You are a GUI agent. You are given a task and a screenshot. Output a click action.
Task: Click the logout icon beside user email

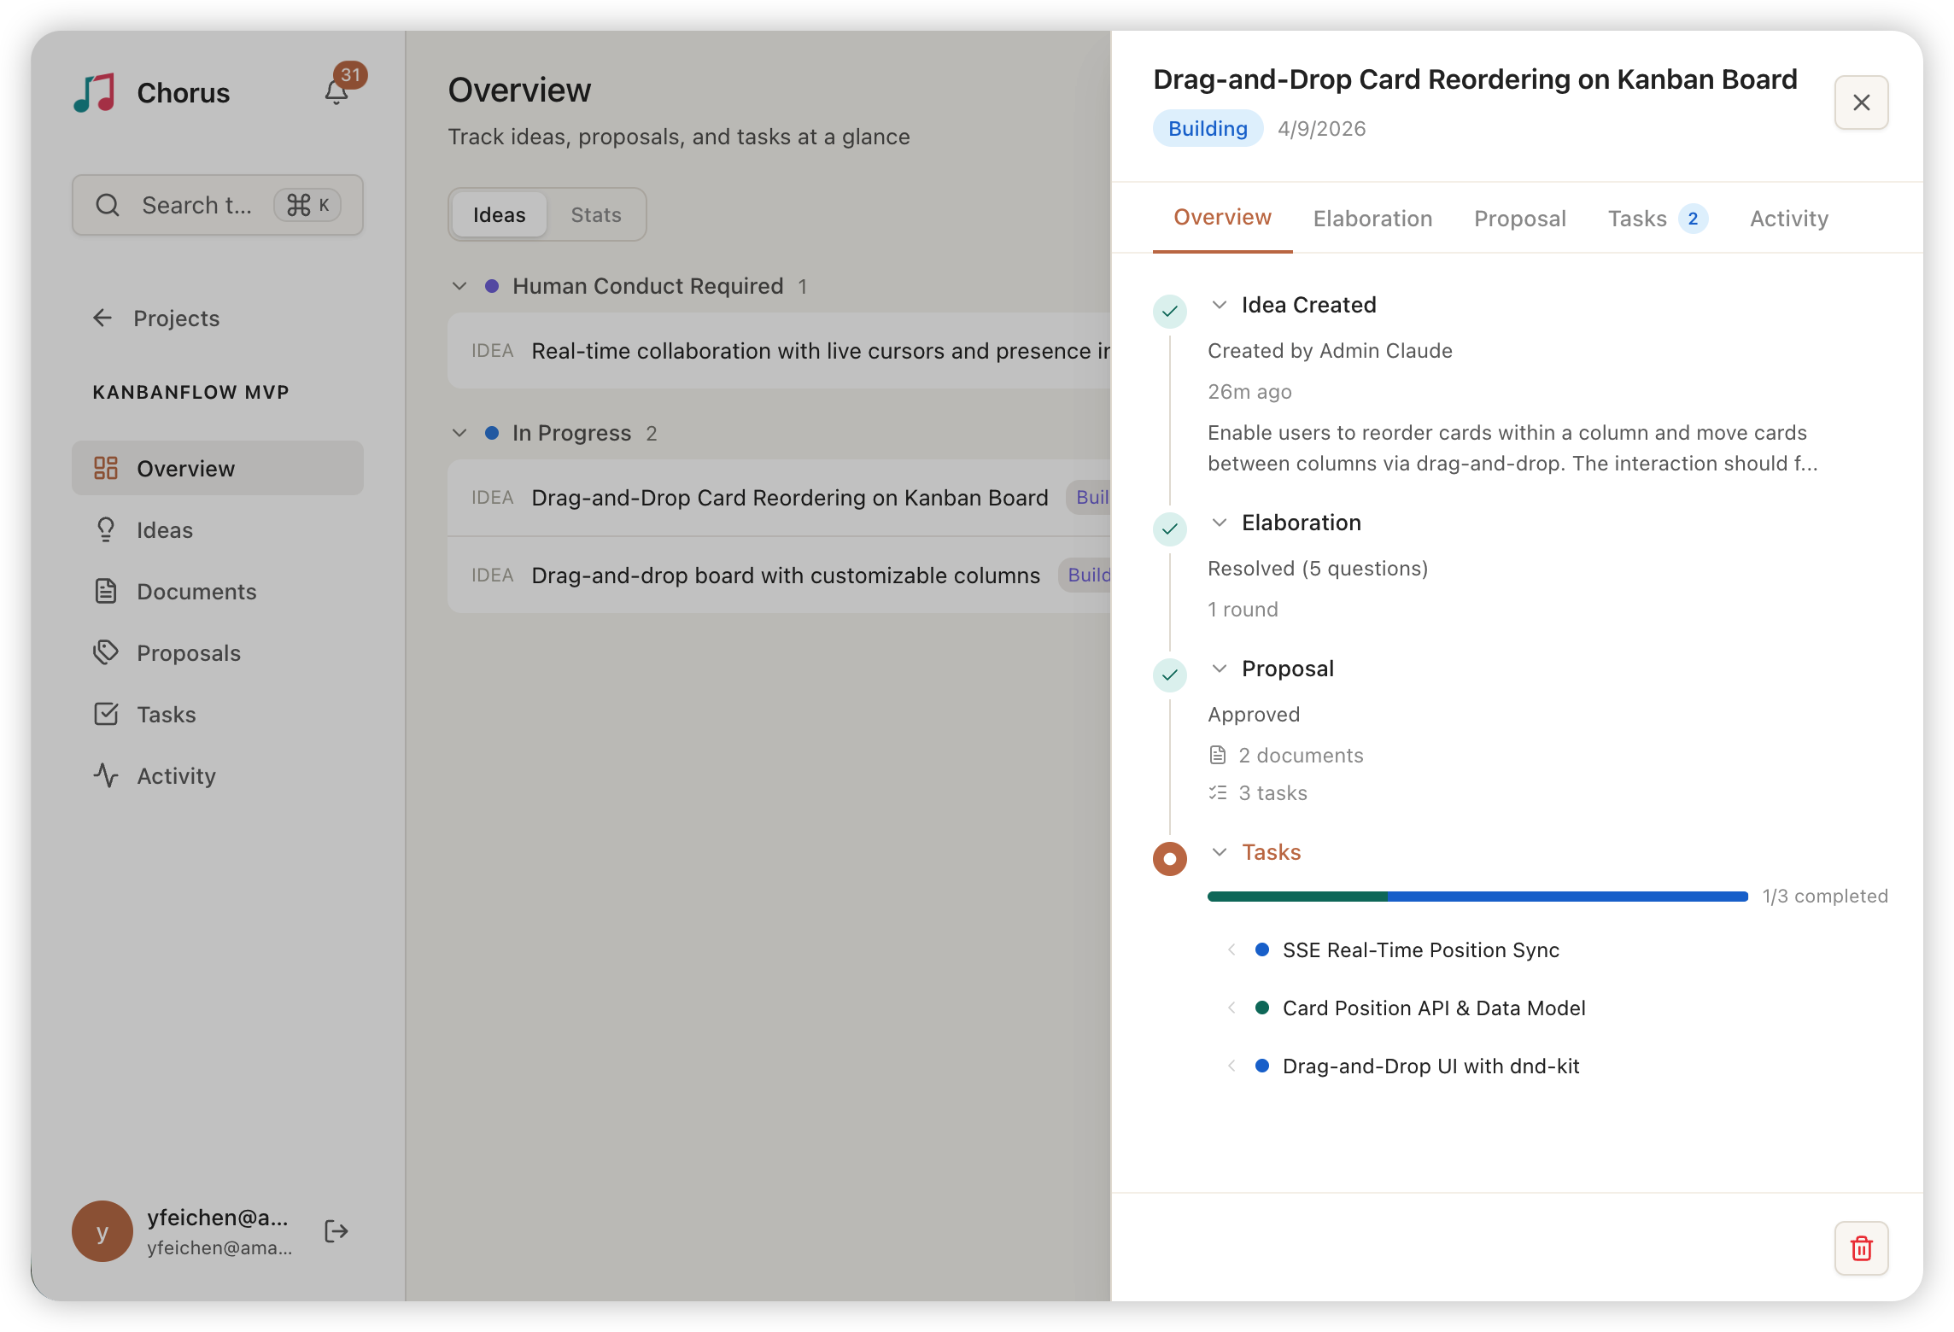point(336,1231)
